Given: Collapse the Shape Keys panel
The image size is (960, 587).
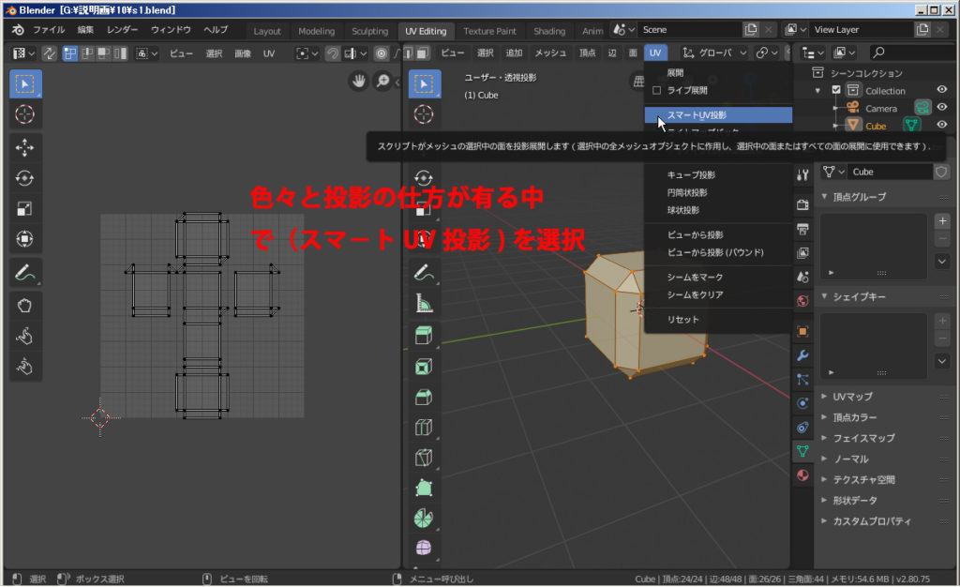Looking at the screenshot, I should [x=825, y=296].
